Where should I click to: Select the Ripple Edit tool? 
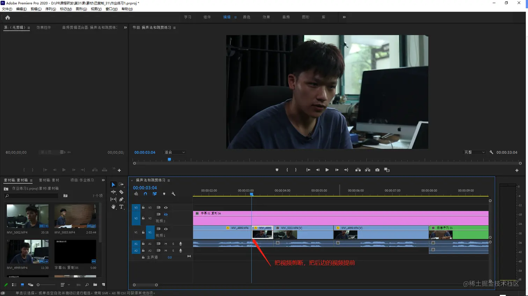point(113,192)
